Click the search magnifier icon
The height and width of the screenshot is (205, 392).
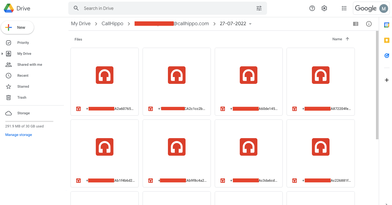[x=76, y=8]
